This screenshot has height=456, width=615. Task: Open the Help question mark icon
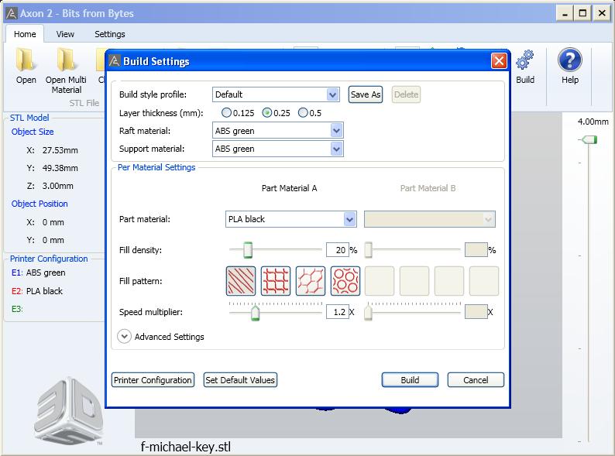click(569, 60)
